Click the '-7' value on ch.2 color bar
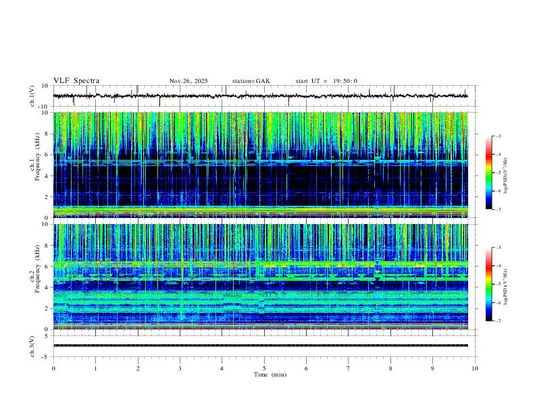Image resolution: width=535 pixels, height=413 pixels. coord(498,321)
